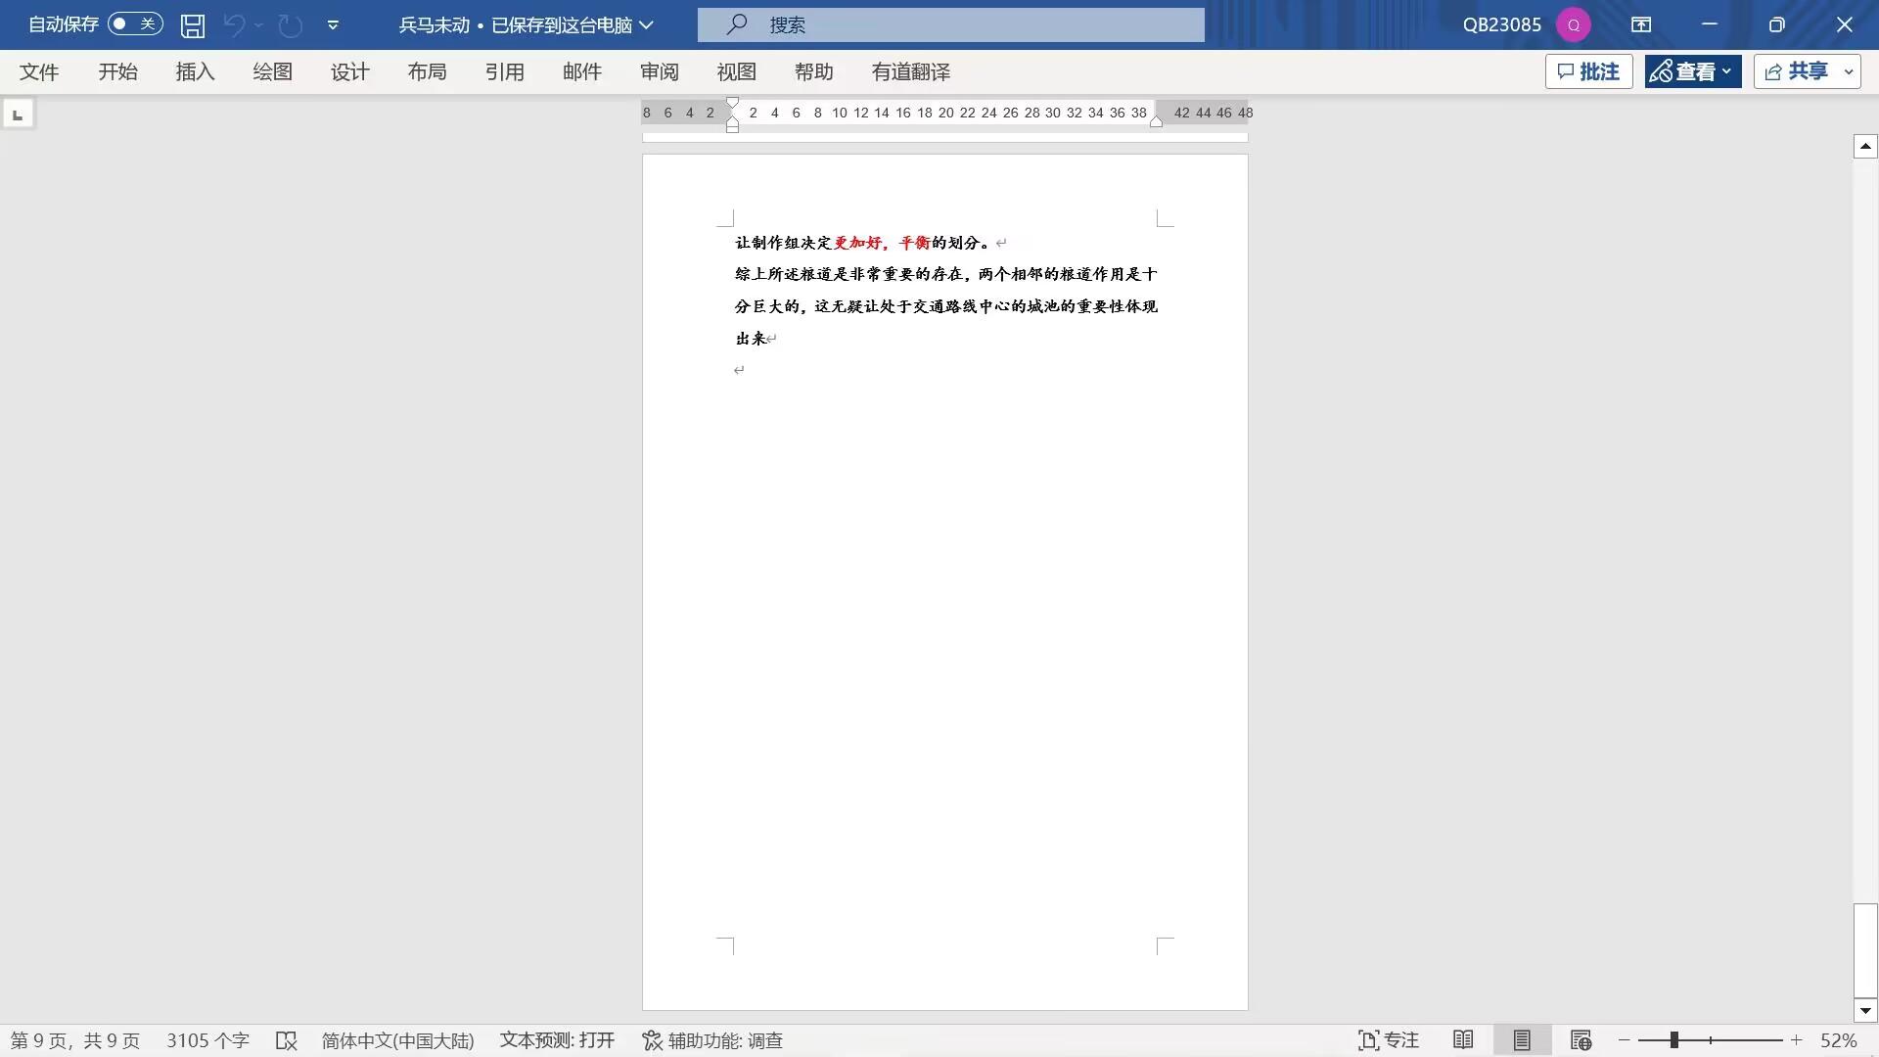This screenshot has height=1057, width=1879.
Task: Switch to the 审阅 (Review) tab
Action: coord(659,71)
